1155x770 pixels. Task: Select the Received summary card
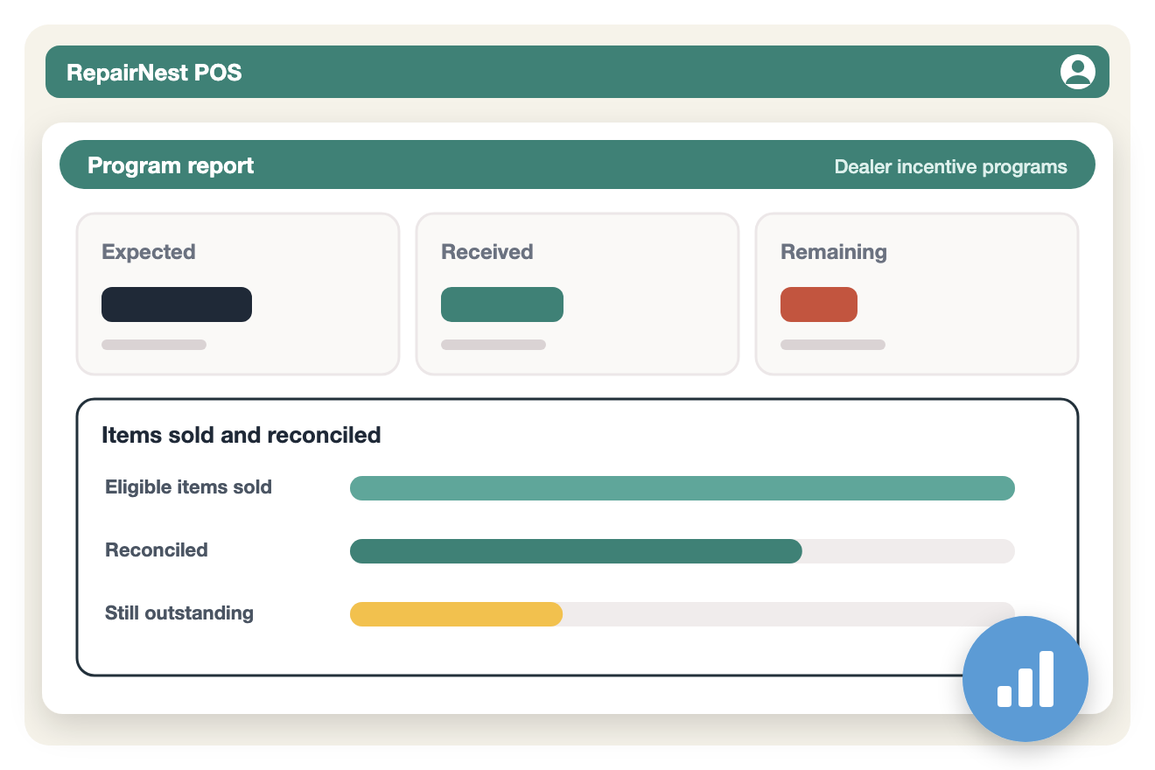(x=577, y=294)
